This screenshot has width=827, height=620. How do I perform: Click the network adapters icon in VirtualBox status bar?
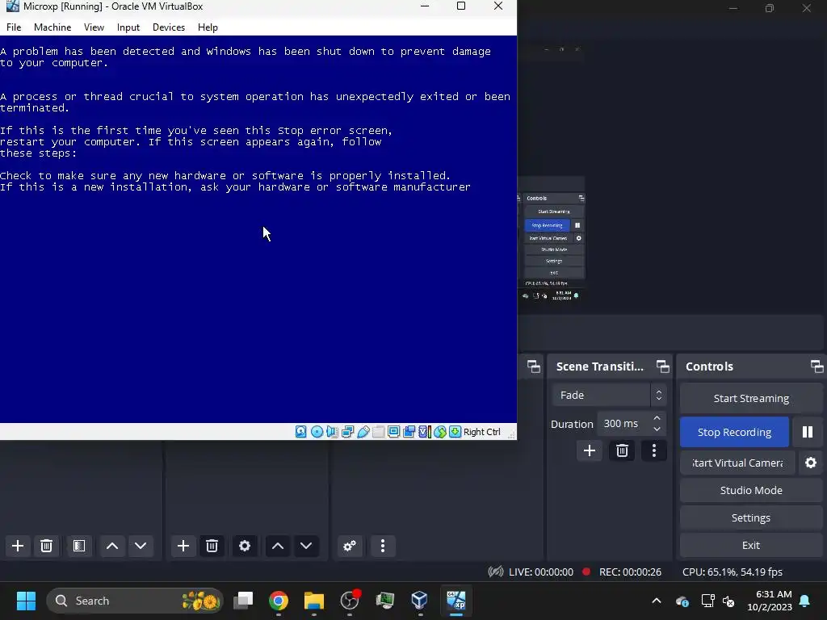(x=347, y=432)
